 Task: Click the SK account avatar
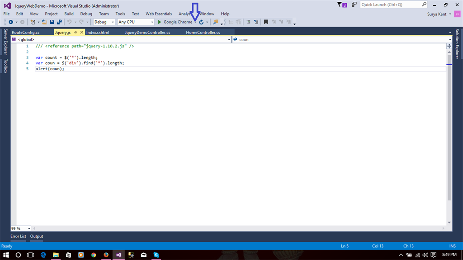coord(457,14)
